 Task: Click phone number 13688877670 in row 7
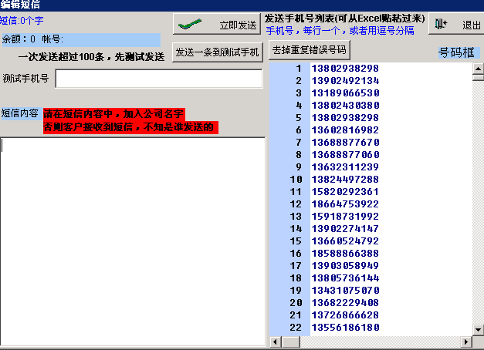(x=344, y=143)
